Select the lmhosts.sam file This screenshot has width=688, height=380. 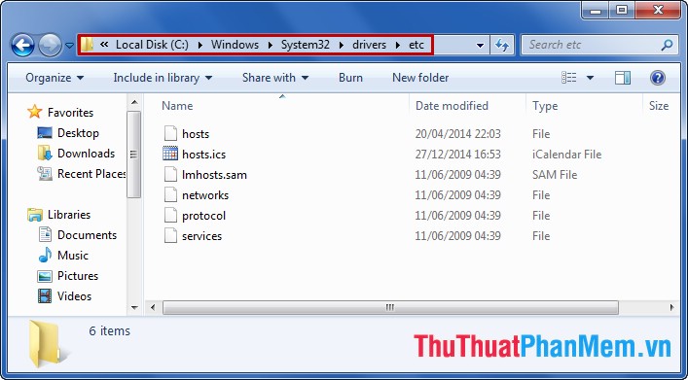pyautogui.click(x=214, y=175)
